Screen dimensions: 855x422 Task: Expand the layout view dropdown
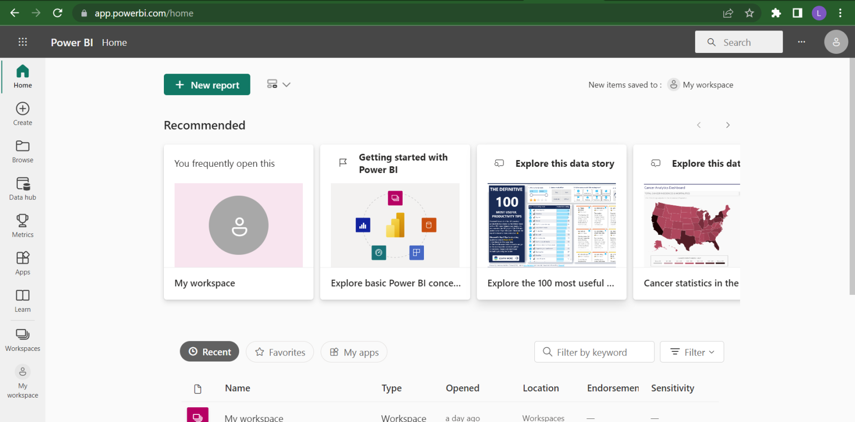[x=278, y=84]
